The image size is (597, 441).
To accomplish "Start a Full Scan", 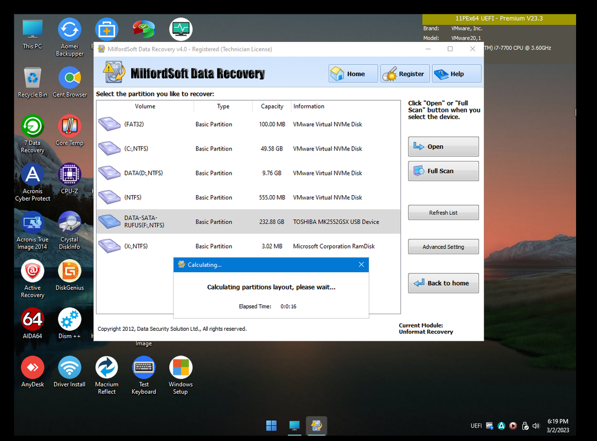I will (x=444, y=171).
